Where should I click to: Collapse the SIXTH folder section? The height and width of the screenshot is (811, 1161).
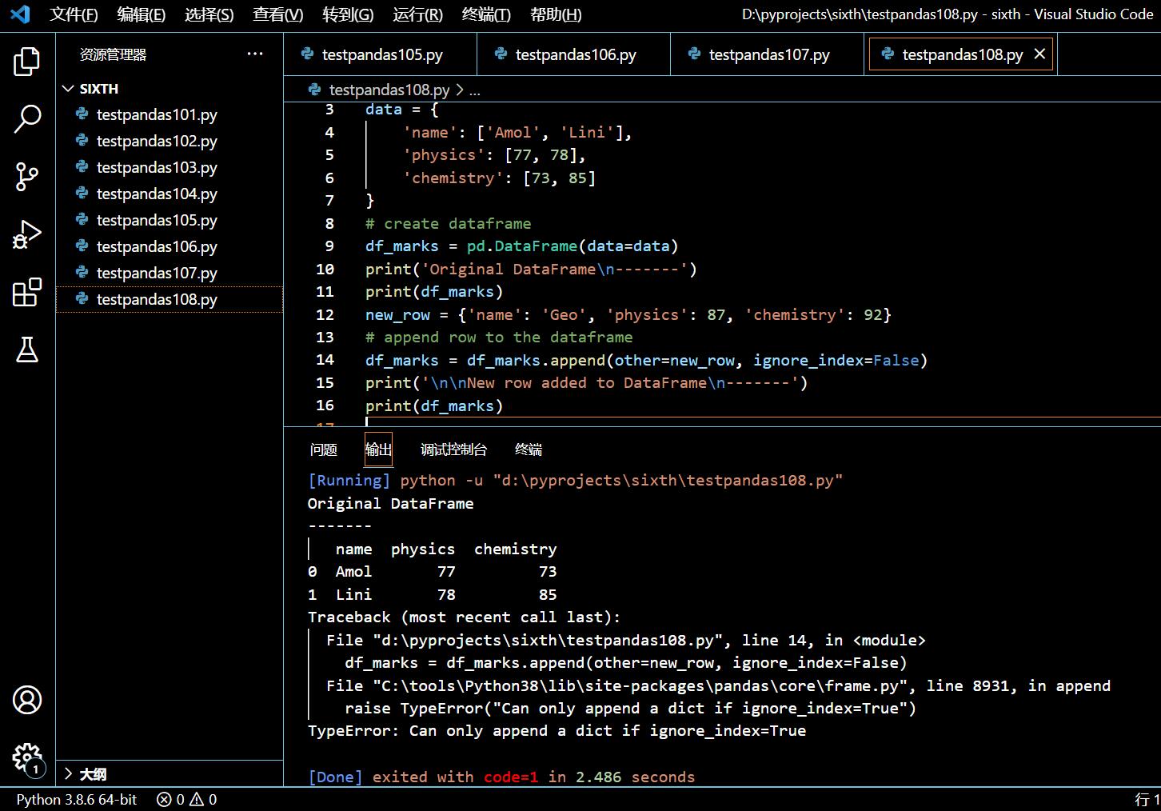pyautogui.click(x=170, y=89)
